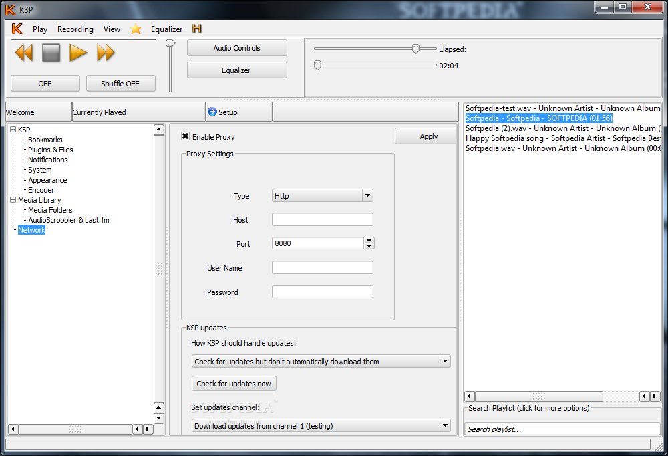Open the Equalizer menu
Viewport: 668px width, 456px height.
pyautogui.click(x=166, y=29)
